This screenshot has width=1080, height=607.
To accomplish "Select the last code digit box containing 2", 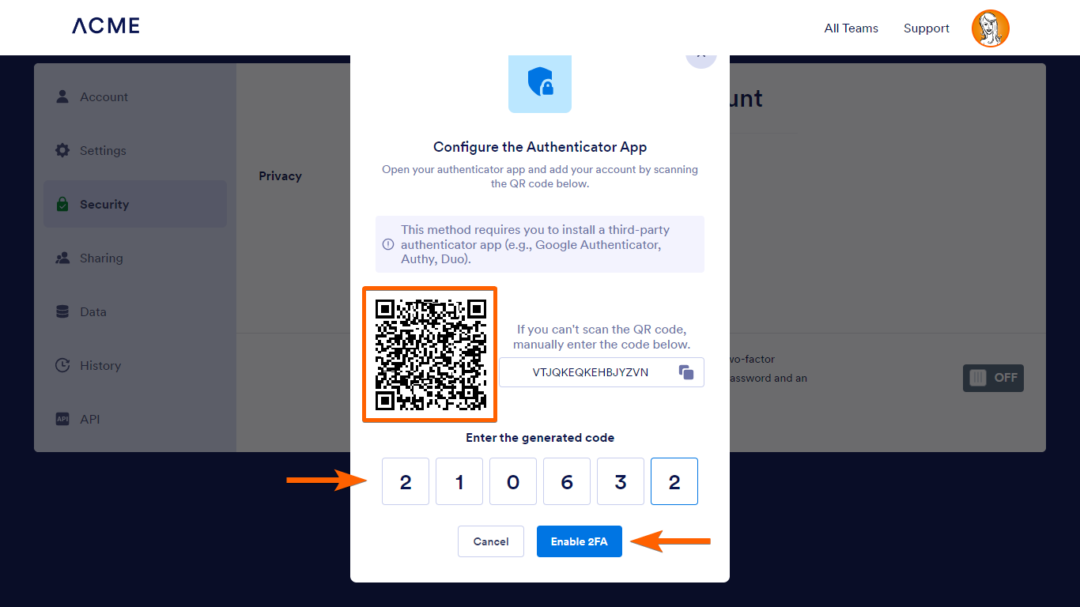I will coord(674,481).
